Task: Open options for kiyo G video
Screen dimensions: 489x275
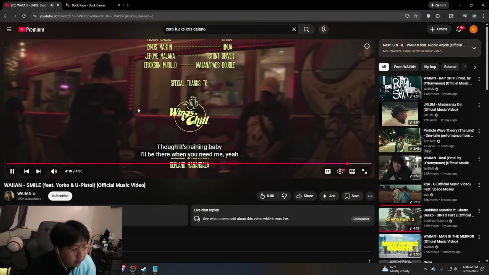Action: click(479, 184)
